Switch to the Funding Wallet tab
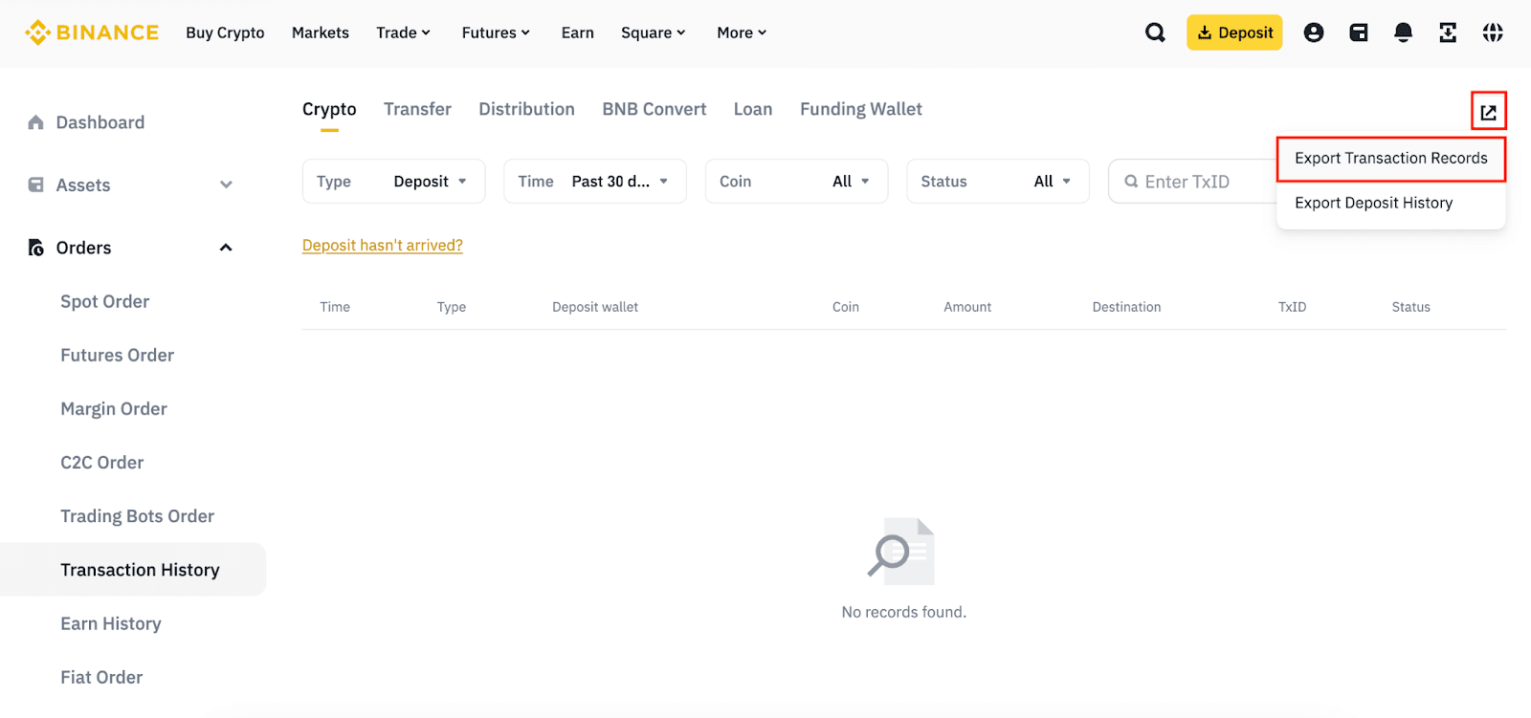 pyautogui.click(x=861, y=109)
